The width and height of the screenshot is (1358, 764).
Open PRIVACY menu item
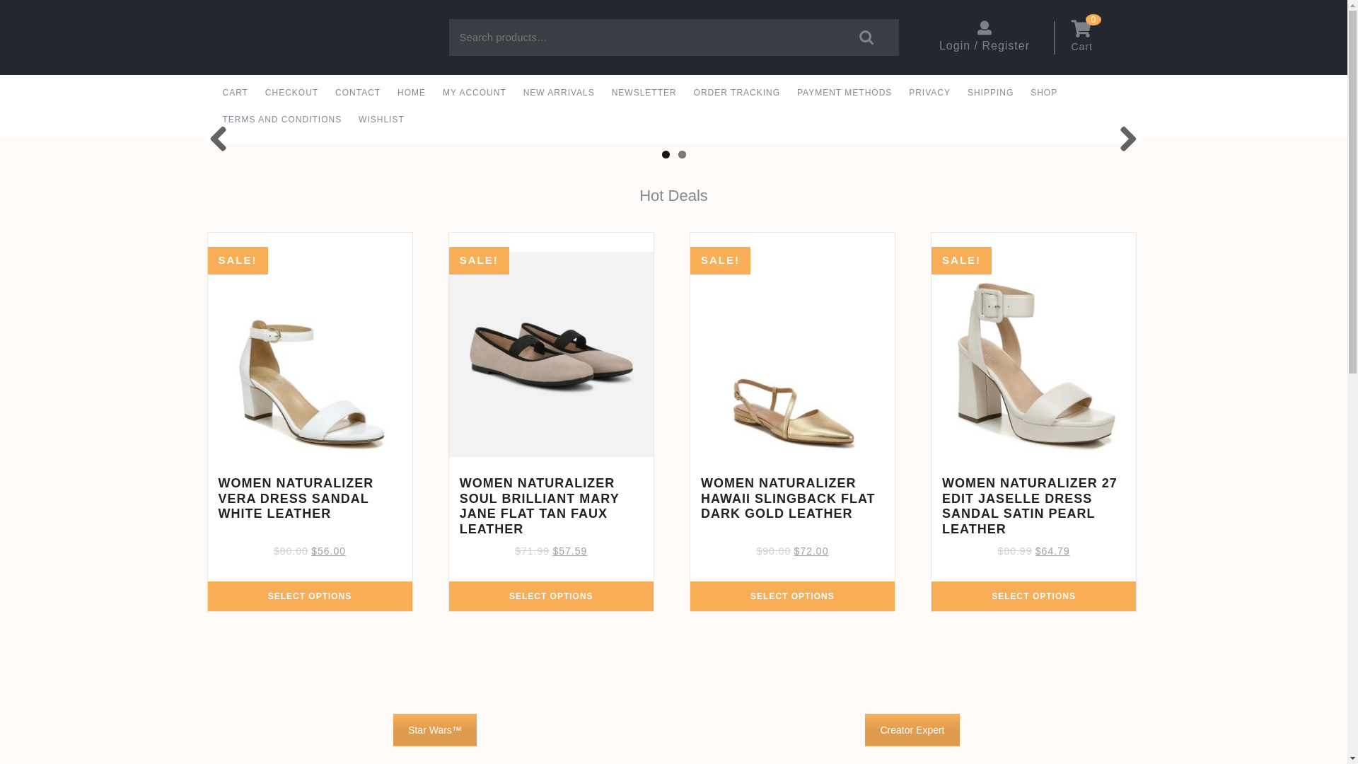tap(929, 93)
